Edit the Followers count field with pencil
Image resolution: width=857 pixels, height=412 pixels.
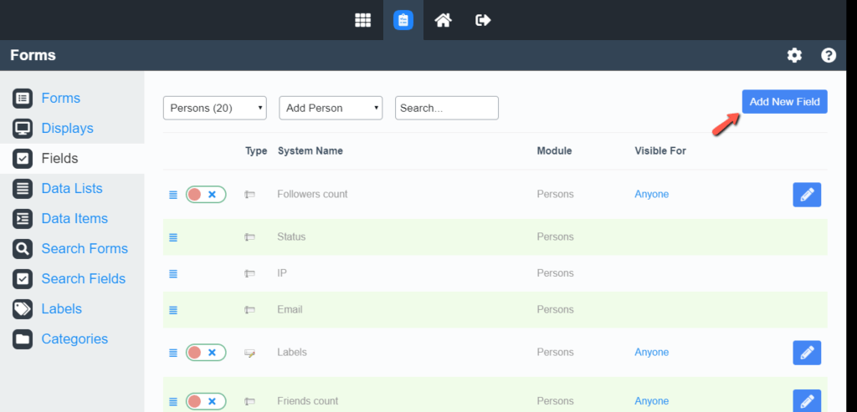807,195
